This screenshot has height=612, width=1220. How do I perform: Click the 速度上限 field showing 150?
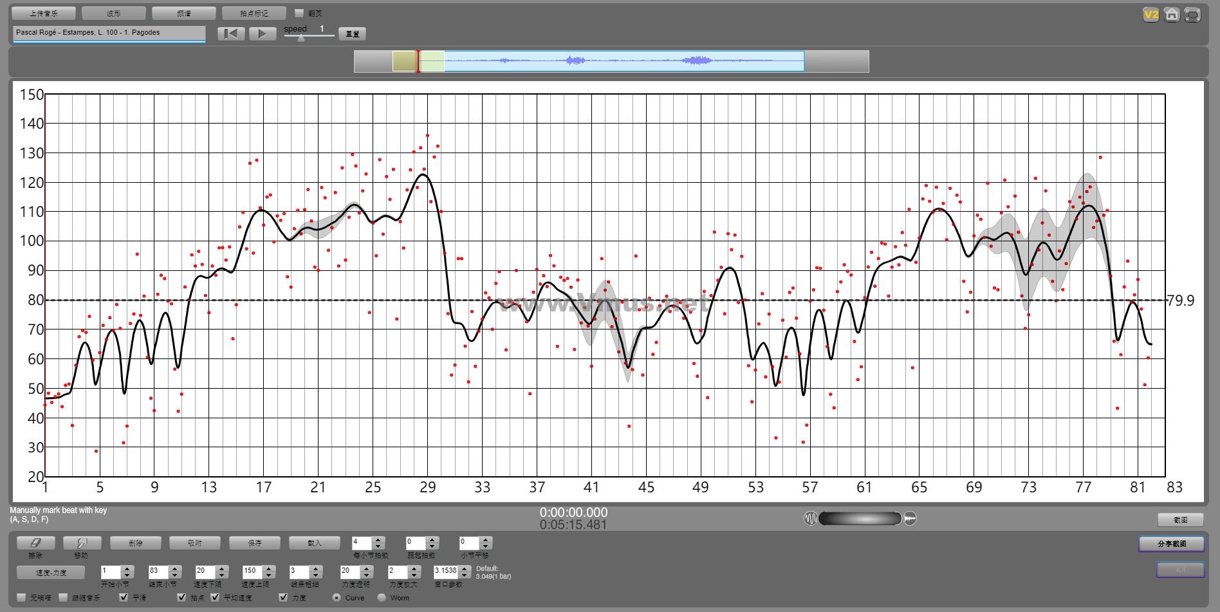point(252,571)
